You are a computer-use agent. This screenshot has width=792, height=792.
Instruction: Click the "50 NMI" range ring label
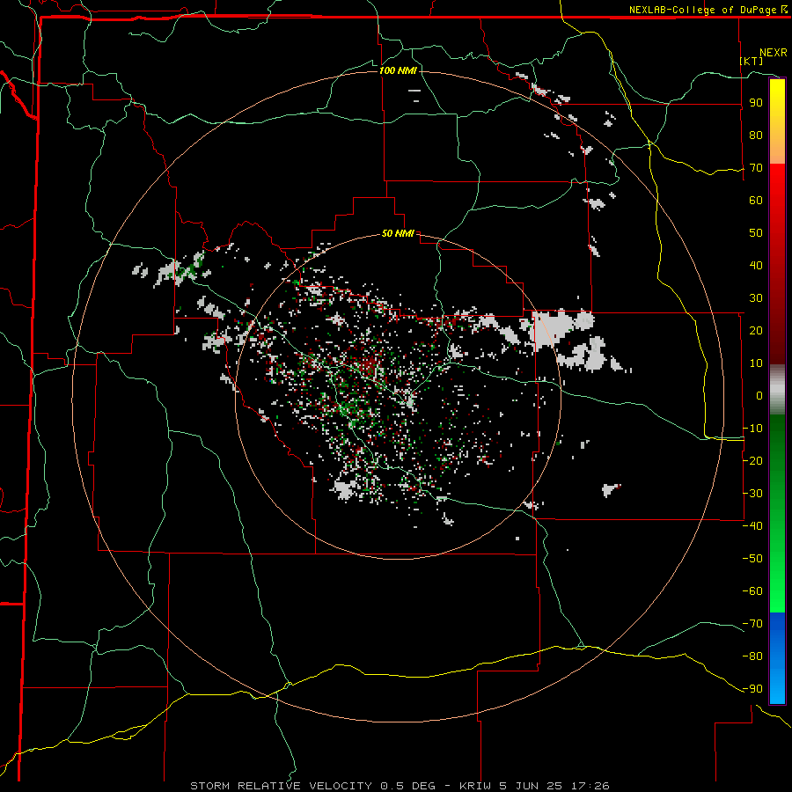tap(398, 233)
